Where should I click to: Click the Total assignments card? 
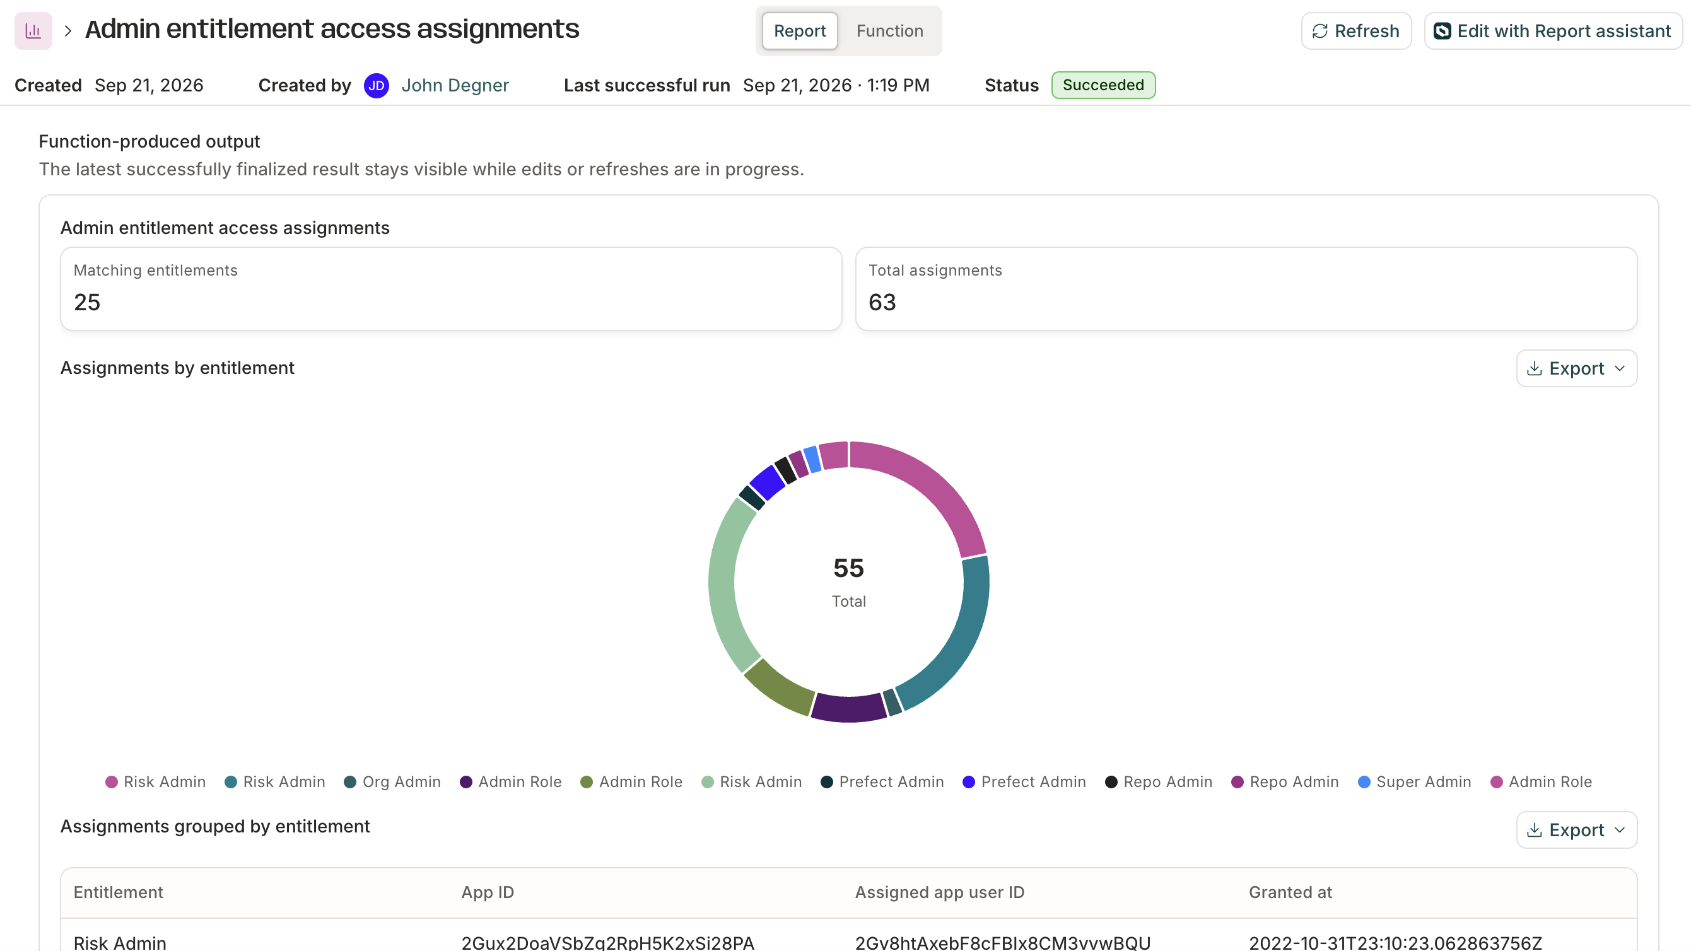click(1246, 289)
